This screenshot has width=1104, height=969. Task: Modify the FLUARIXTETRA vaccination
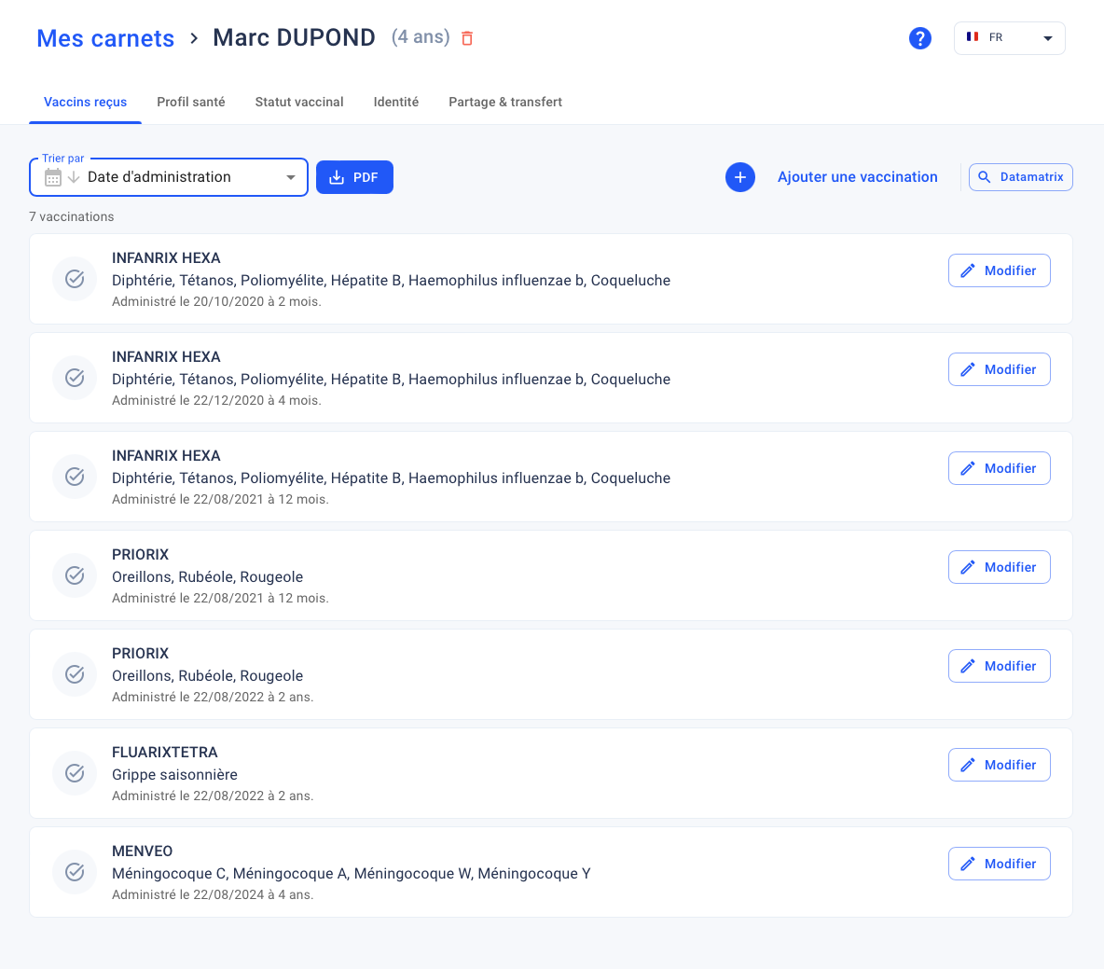999,765
